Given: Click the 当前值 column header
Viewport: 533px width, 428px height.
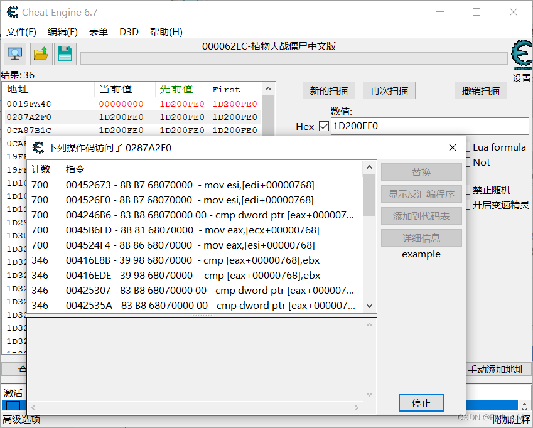Looking at the screenshot, I should tap(125, 89).
